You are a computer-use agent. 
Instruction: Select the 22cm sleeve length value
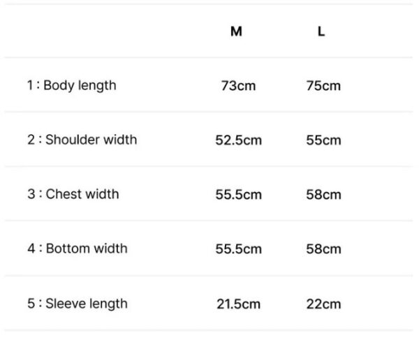click(x=323, y=304)
